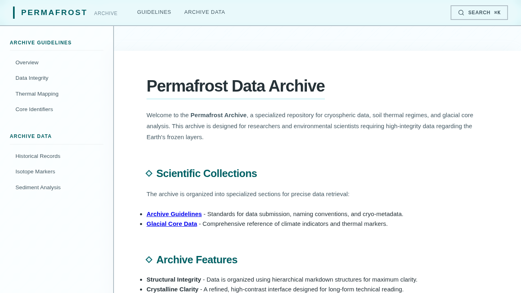Image resolution: width=521 pixels, height=293 pixels.
Task: Select Historical Records under Archive Data
Action: click(38, 155)
